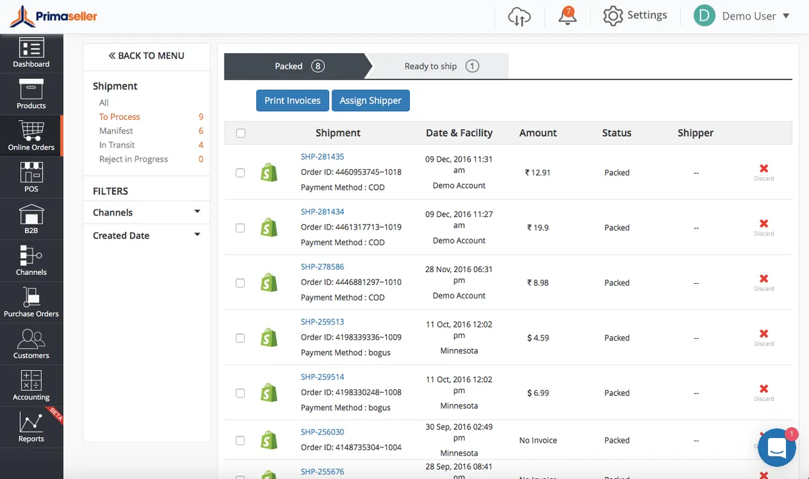Go to Products in sidebar
The width and height of the screenshot is (809, 479).
point(31,95)
